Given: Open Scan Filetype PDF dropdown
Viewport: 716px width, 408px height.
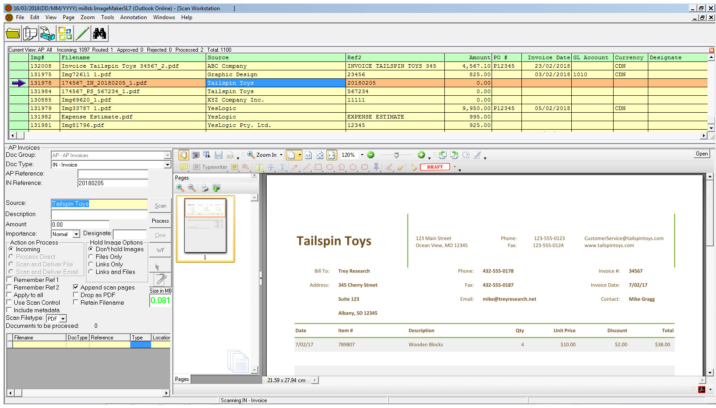Looking at the screenshot, I should pyautogui.click(x=63, y=319).
